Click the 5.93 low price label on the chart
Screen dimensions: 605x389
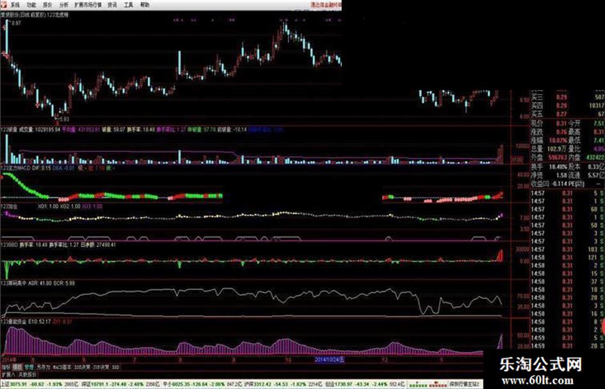(64, 119)
